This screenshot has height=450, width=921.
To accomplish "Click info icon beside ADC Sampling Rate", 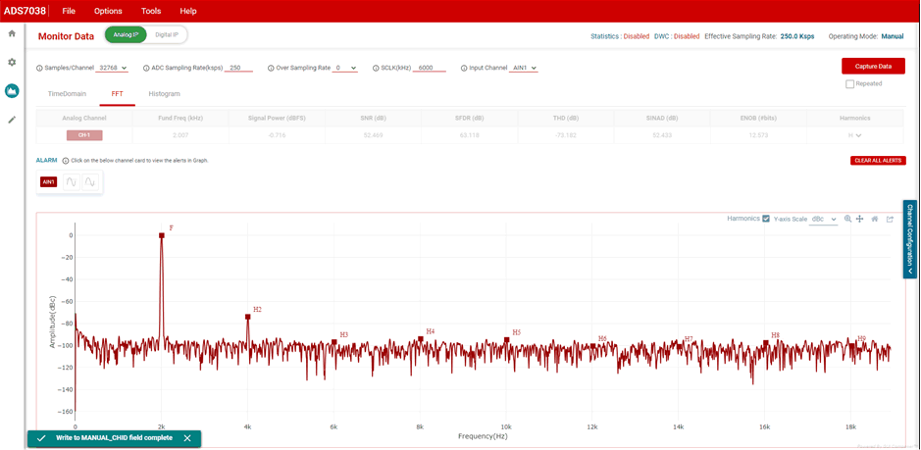I will click(146, 69).
